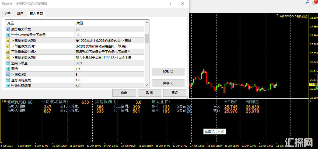Click the 重设 reset button

click(x=174, y=93)
